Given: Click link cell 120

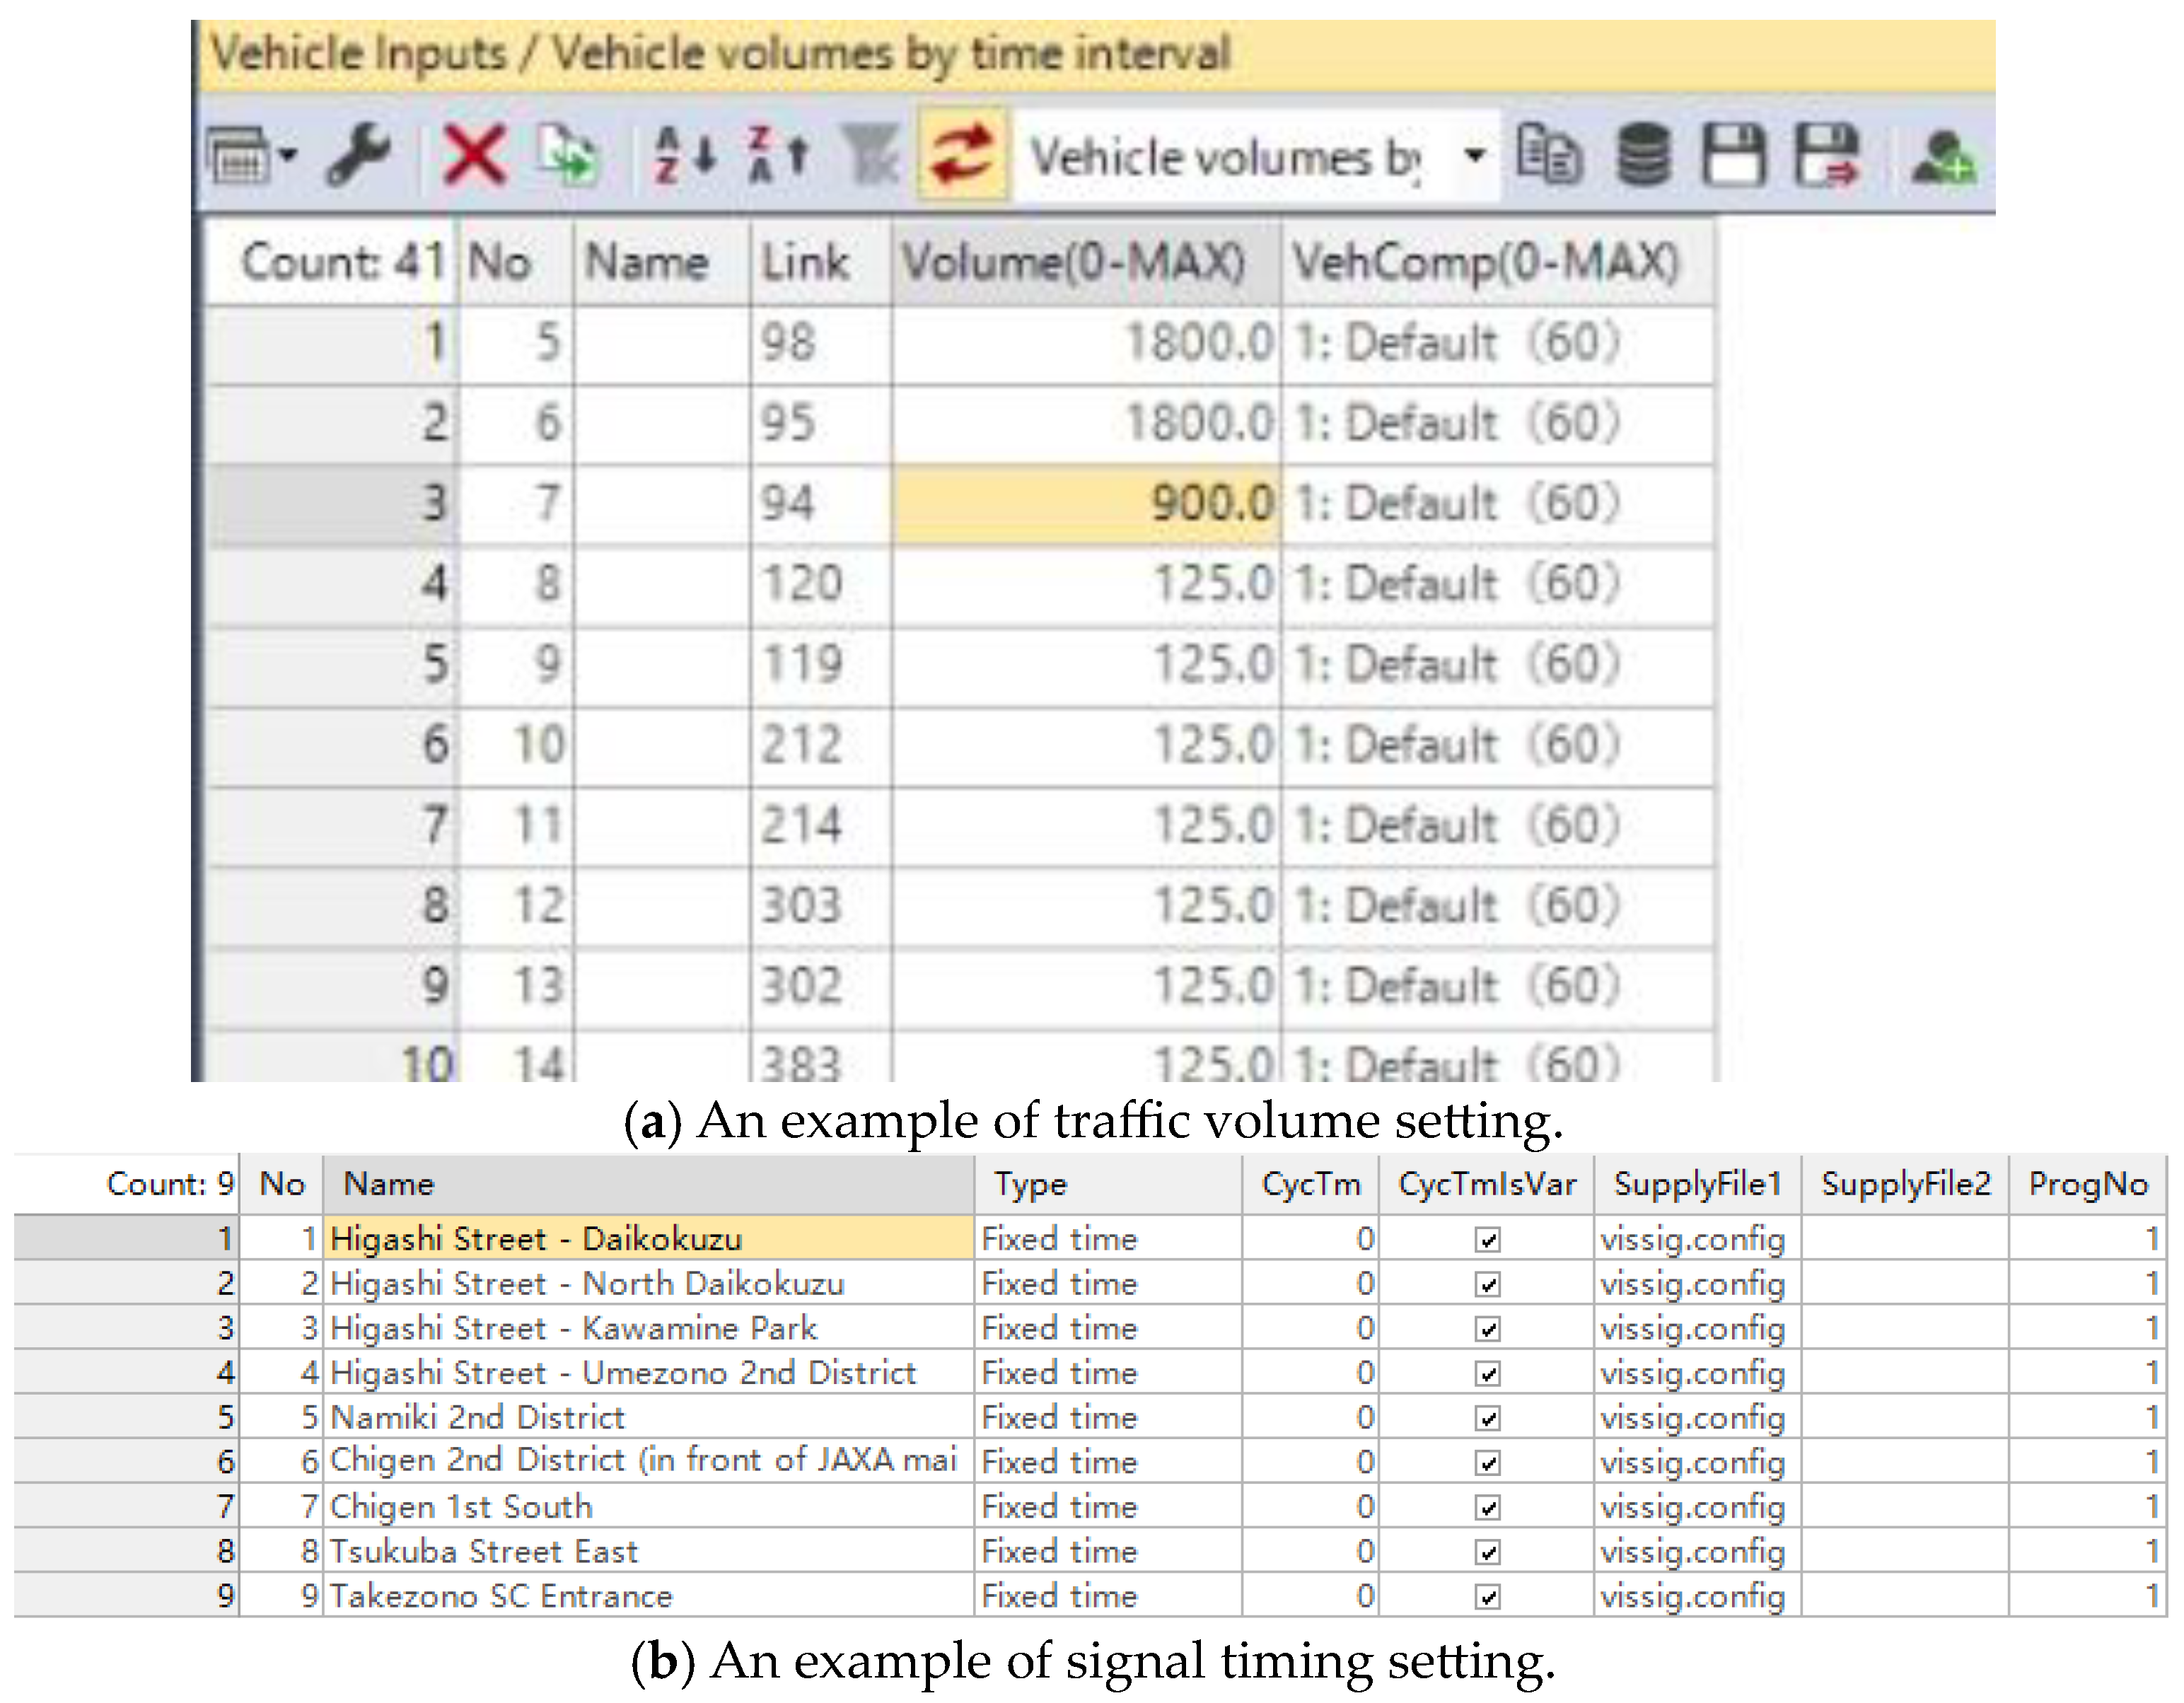Looking at the screenshot, I should coord(821,585).
